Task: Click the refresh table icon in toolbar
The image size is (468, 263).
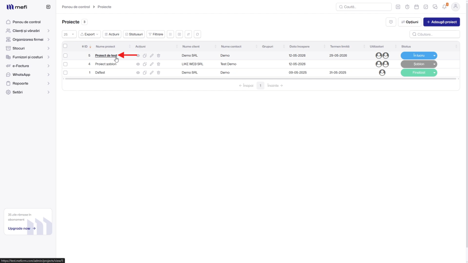Action: coord(197,34)
